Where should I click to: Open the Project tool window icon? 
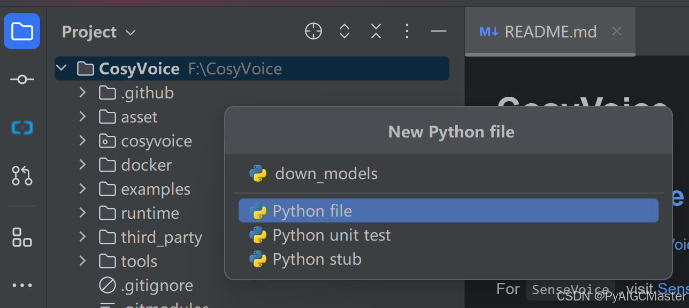point(22,32)
